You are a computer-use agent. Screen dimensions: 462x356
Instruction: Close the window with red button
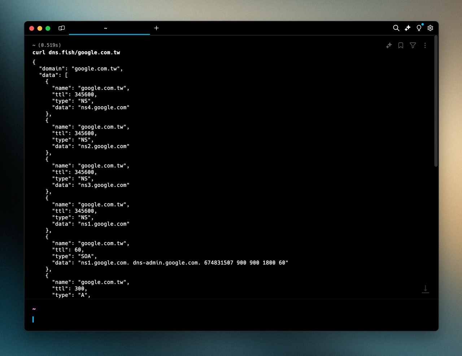pyautogui.click(x=32, y=28)
